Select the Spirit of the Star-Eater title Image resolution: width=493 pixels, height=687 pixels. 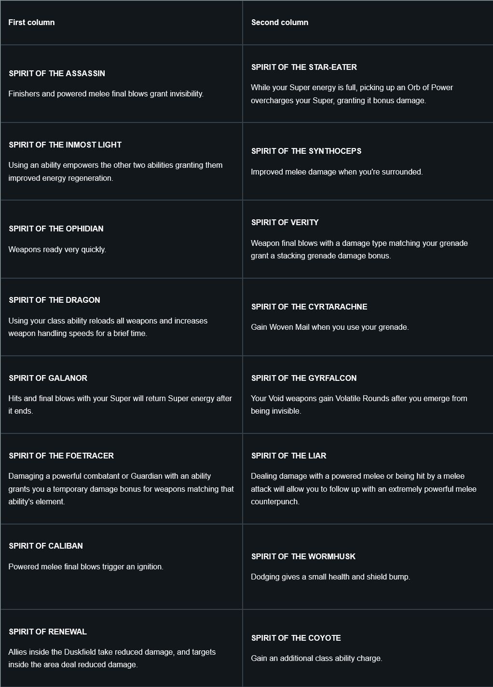pyautogui.click(x=304, y=67)
